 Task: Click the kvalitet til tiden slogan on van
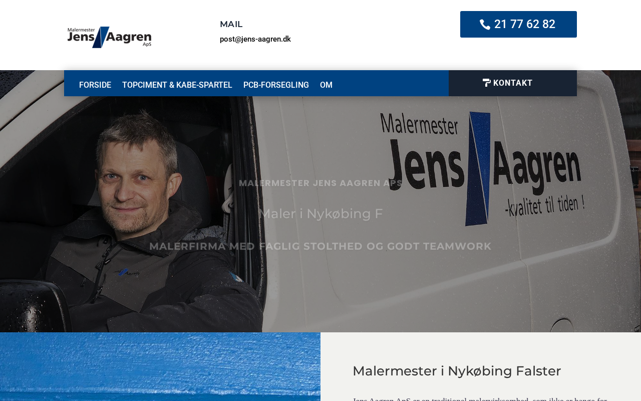coord(545,205)
